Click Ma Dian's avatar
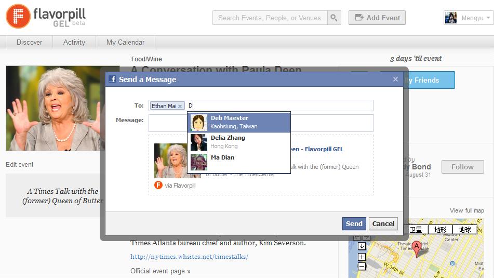Image resolution: width=494 pixels, height=278 pixels. [x=199, y=162]
